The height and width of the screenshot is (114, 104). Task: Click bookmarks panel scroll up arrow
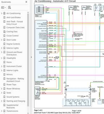pos(28,13)
